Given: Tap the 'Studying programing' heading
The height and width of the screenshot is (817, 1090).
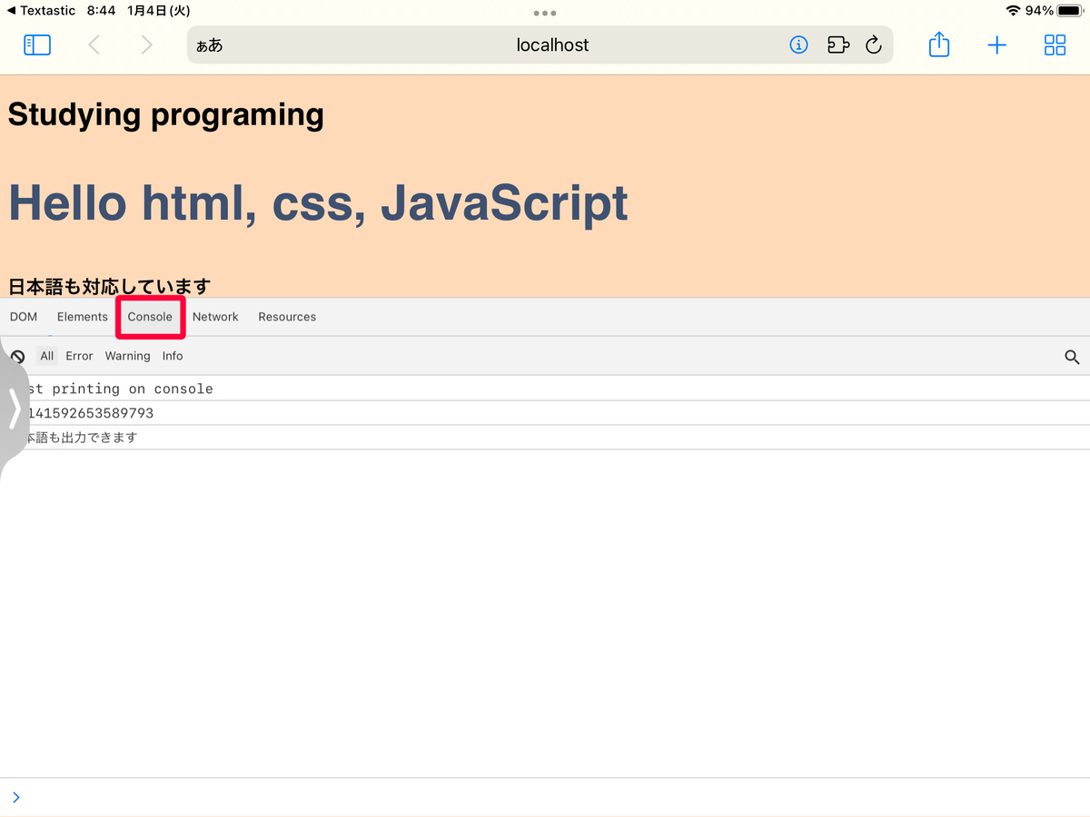Looking at the screenshot, I should (165, 115).
